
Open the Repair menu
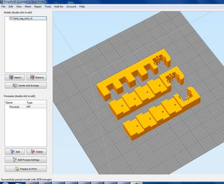[38, 6]
